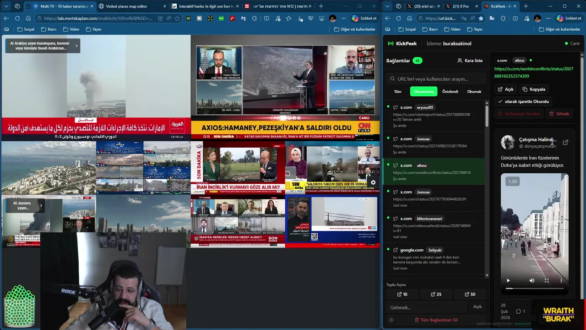Viewport: 586px width, 330px height.
Task: Play the embedded tweet video
Action: [x=508, y=280]
